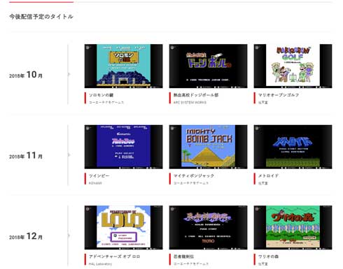
Task: Select the ARC SYSTEM WORKS publisher label
Action: pyautogui.click(x=190, y=102)
